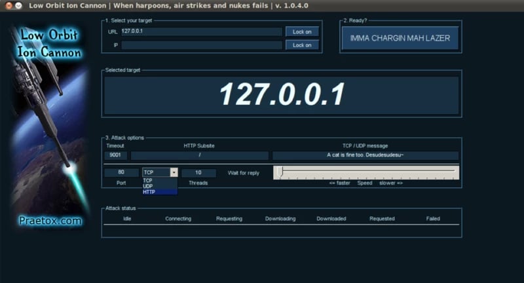
Task: Click the Threads field showing 10
Action: [198, 172]
